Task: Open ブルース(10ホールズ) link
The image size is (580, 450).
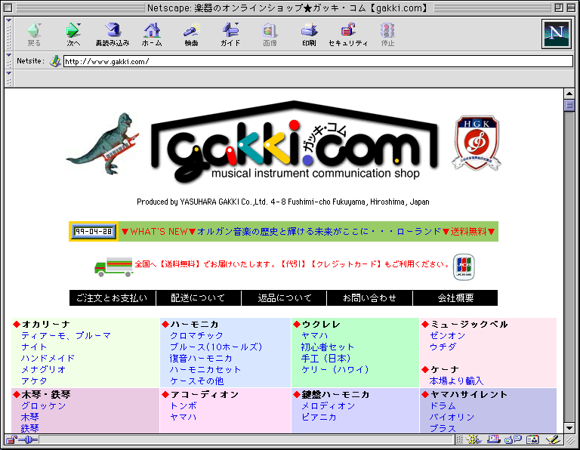Action: [216, 347]
